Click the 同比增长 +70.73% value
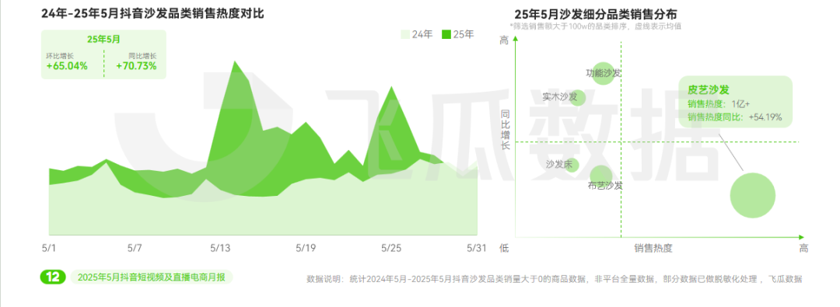The image size is (840, 307). click(136, 66)
